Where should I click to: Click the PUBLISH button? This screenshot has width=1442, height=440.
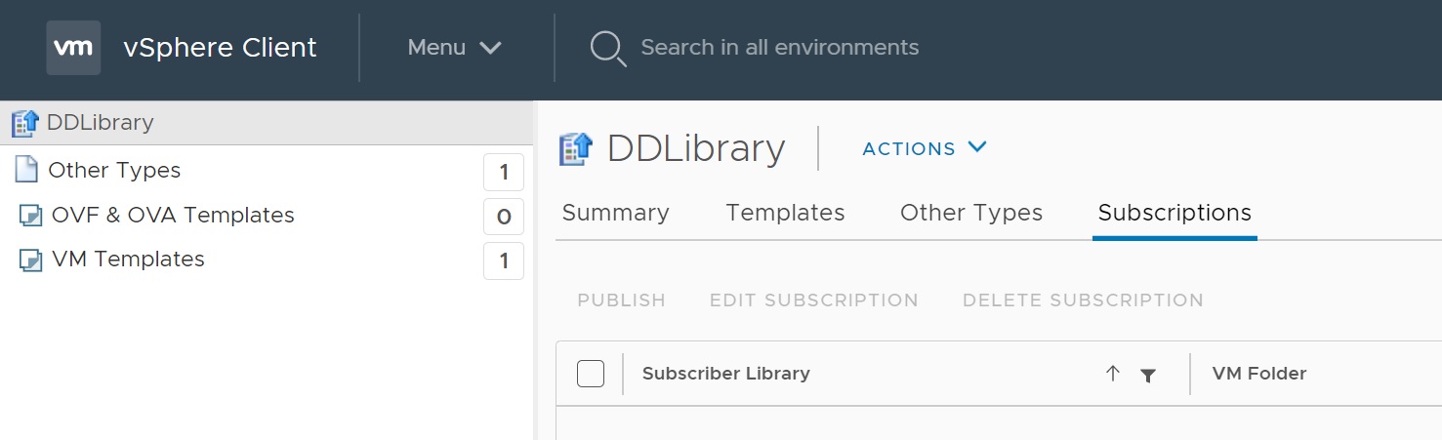[622, 300]
